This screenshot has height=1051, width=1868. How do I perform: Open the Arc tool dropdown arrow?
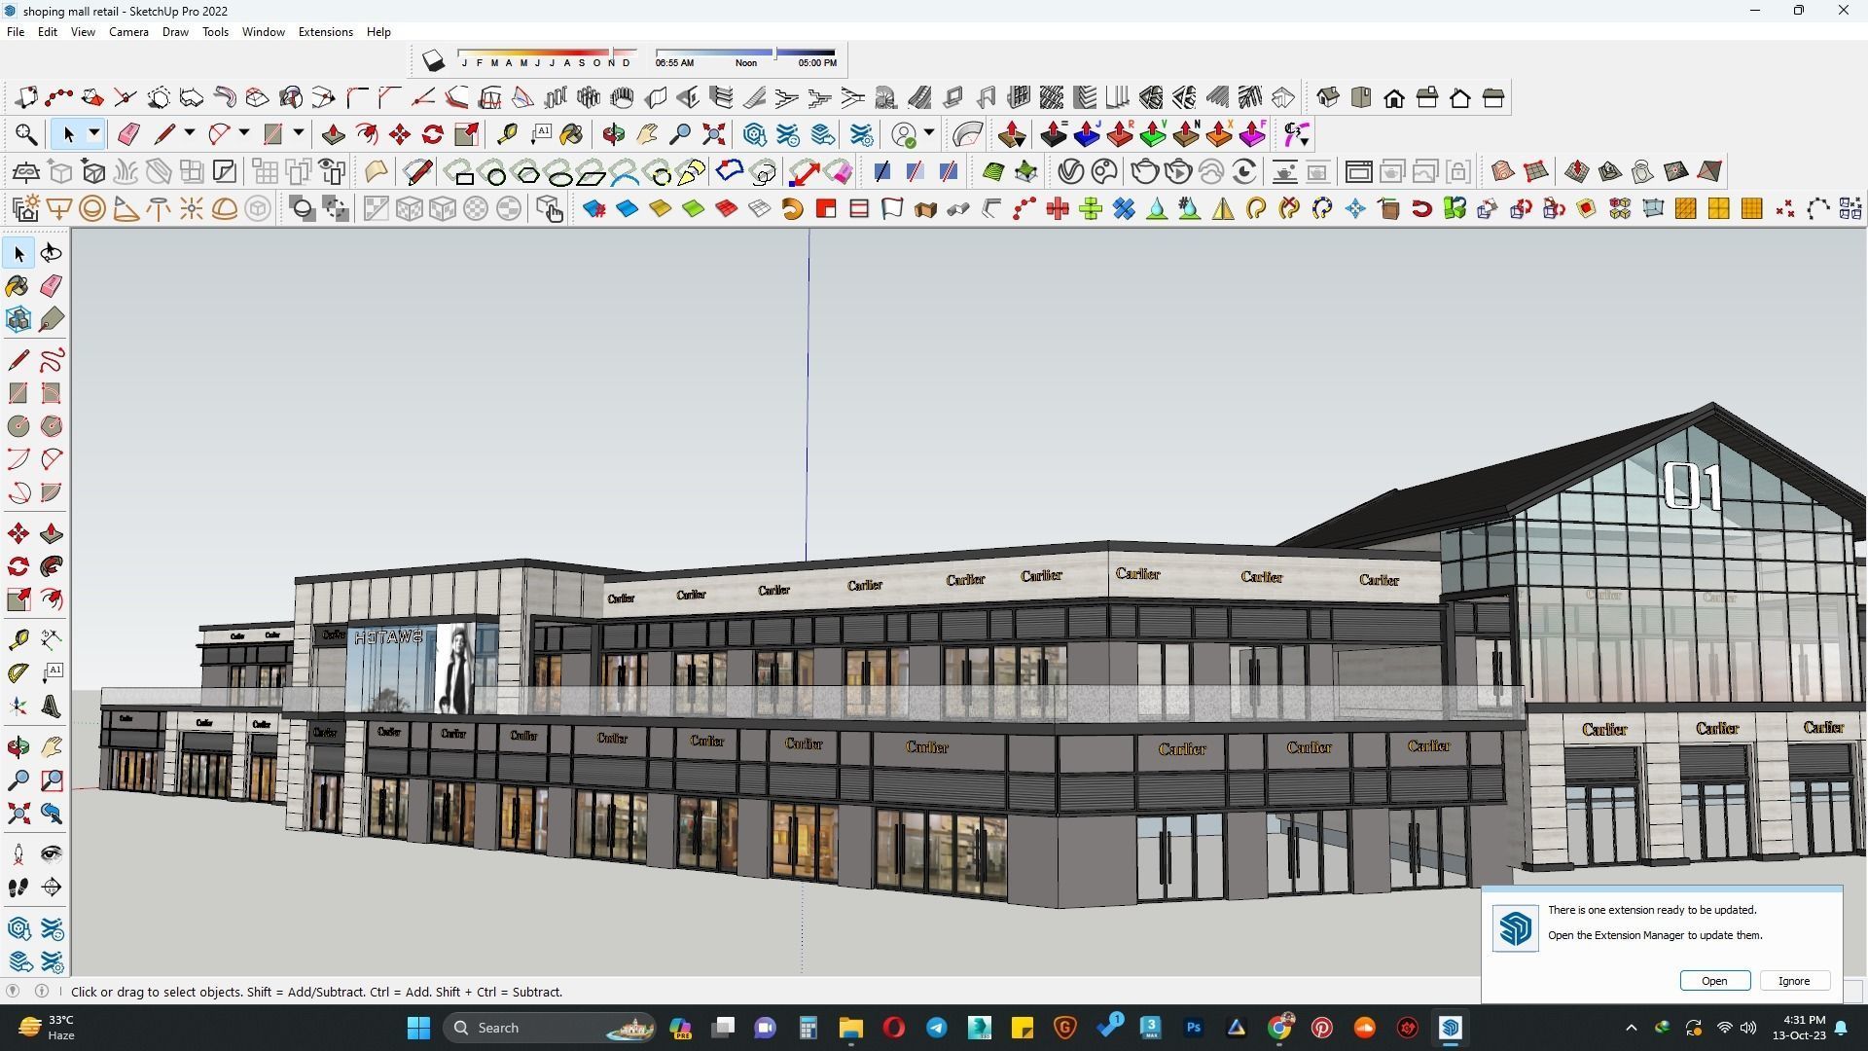click(x=244, y=133)
